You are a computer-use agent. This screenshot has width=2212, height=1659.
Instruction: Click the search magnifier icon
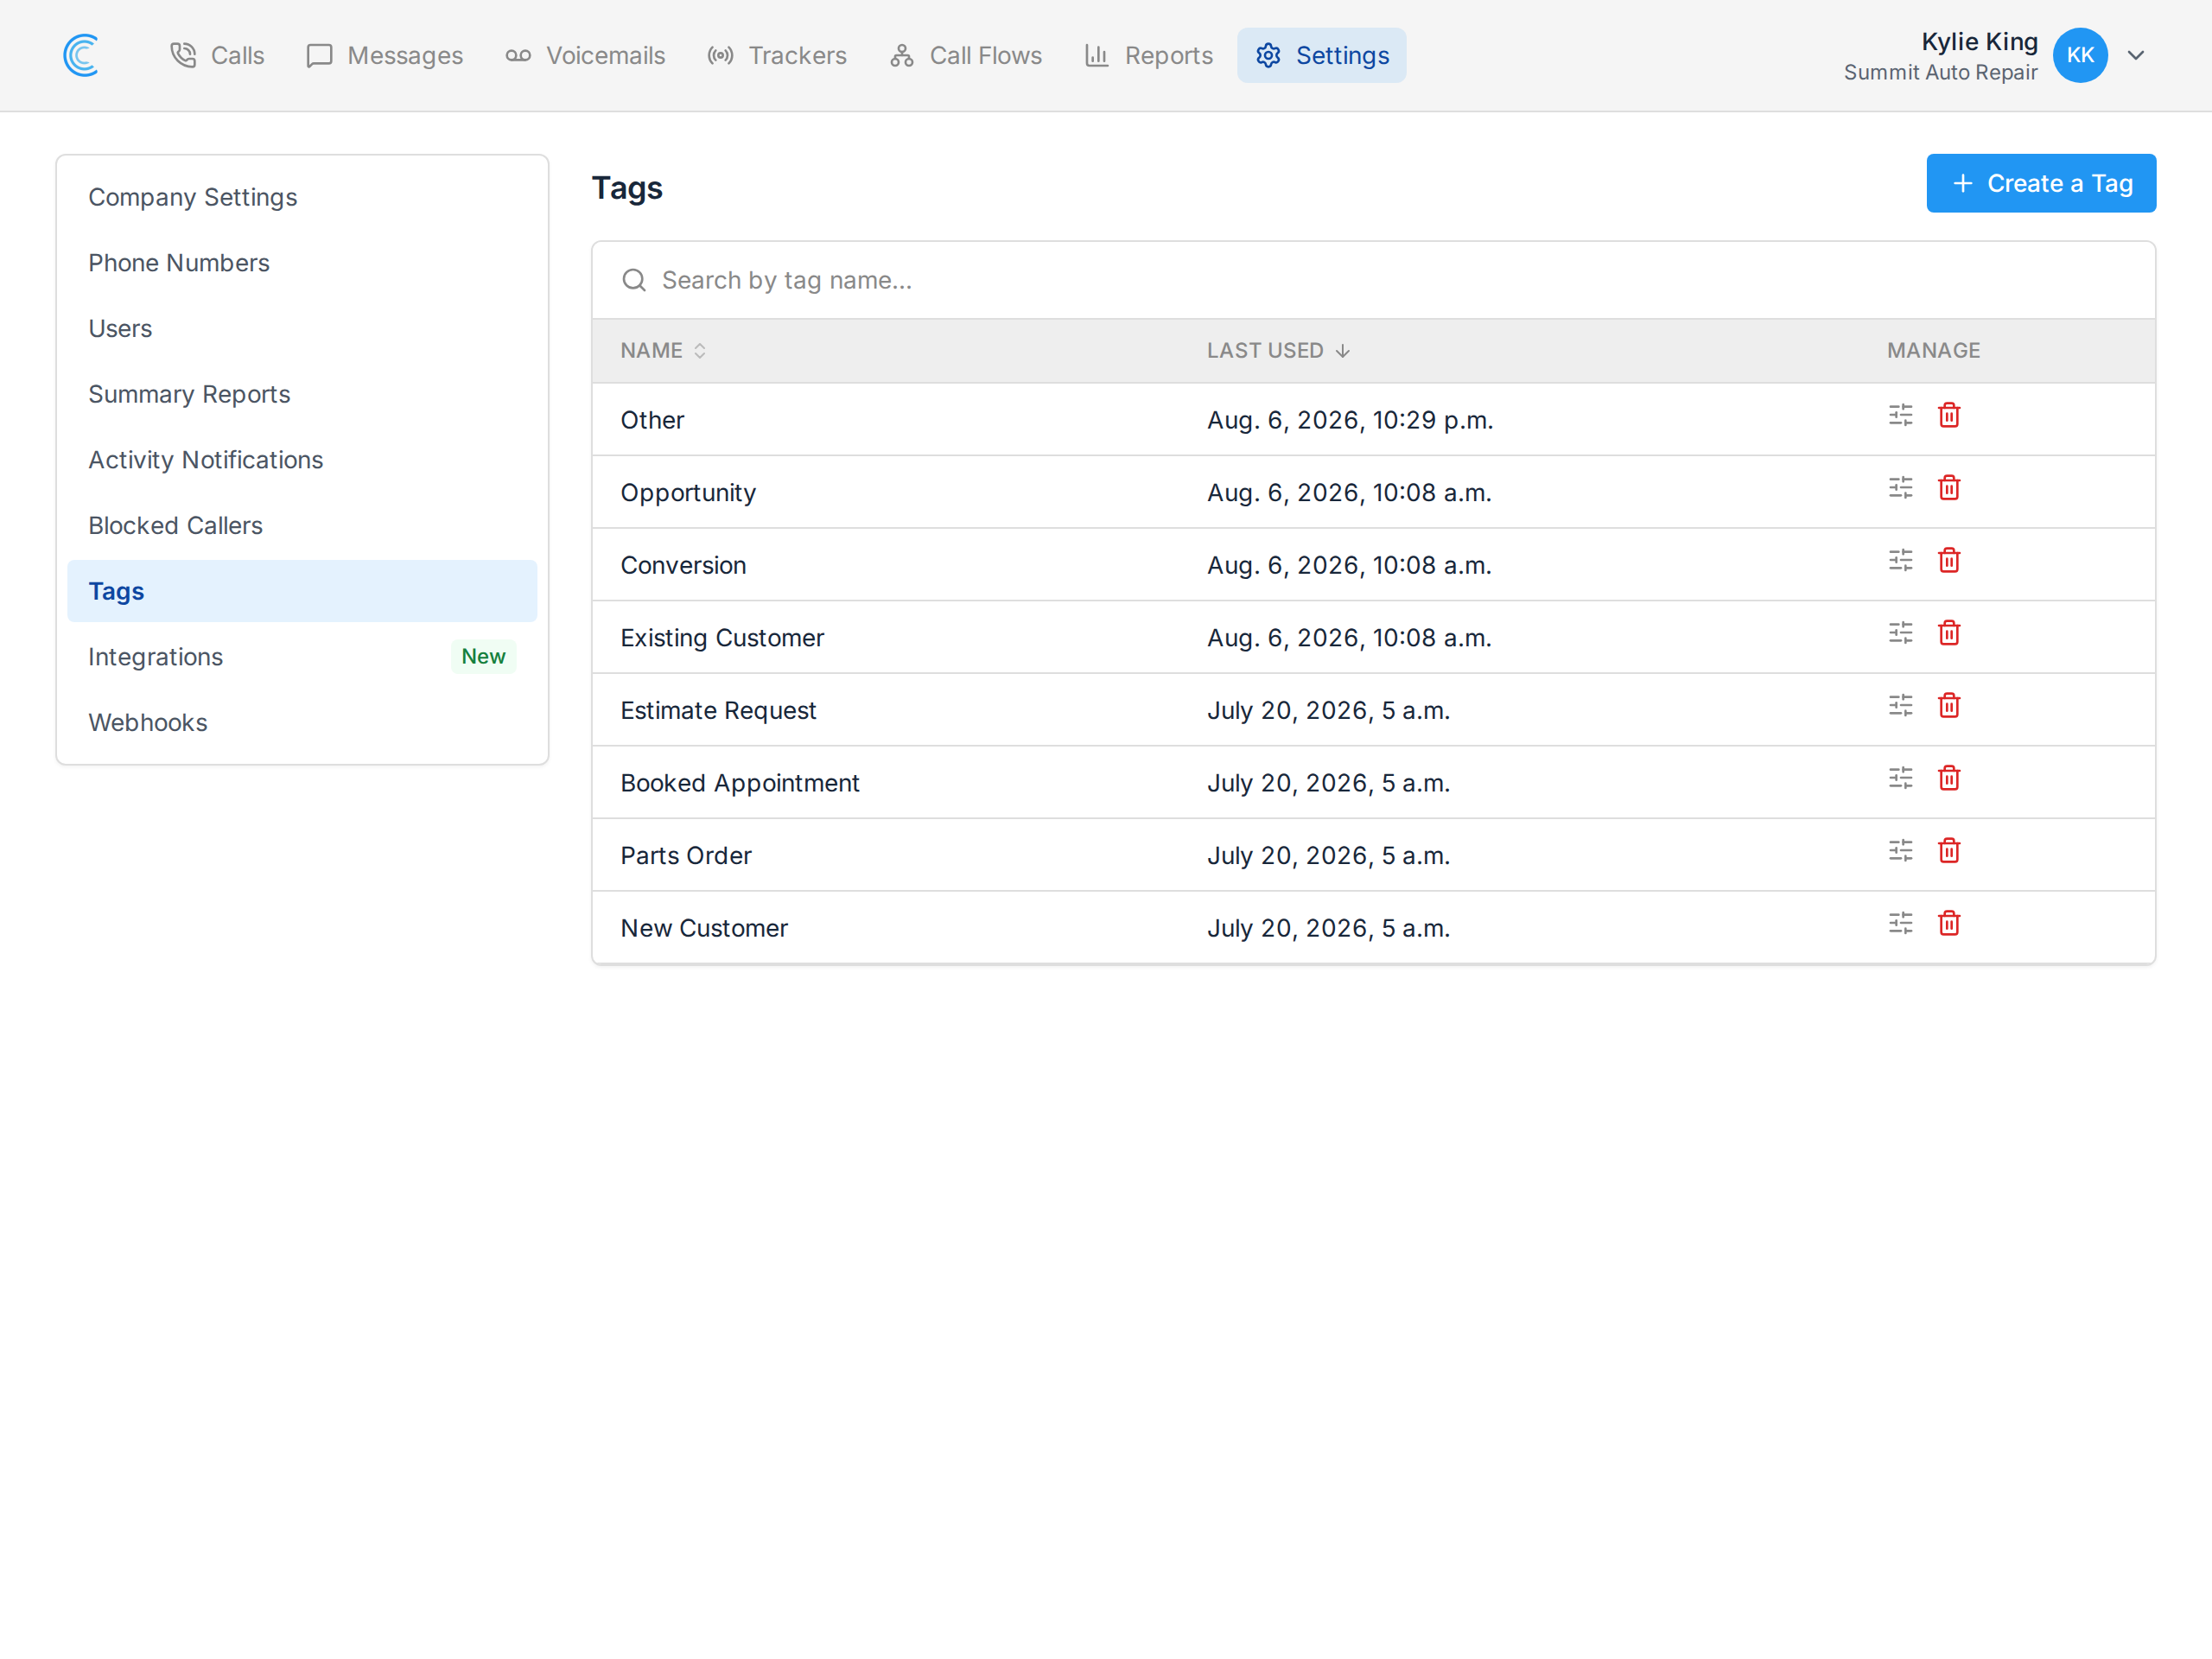(x=634, y=280)
